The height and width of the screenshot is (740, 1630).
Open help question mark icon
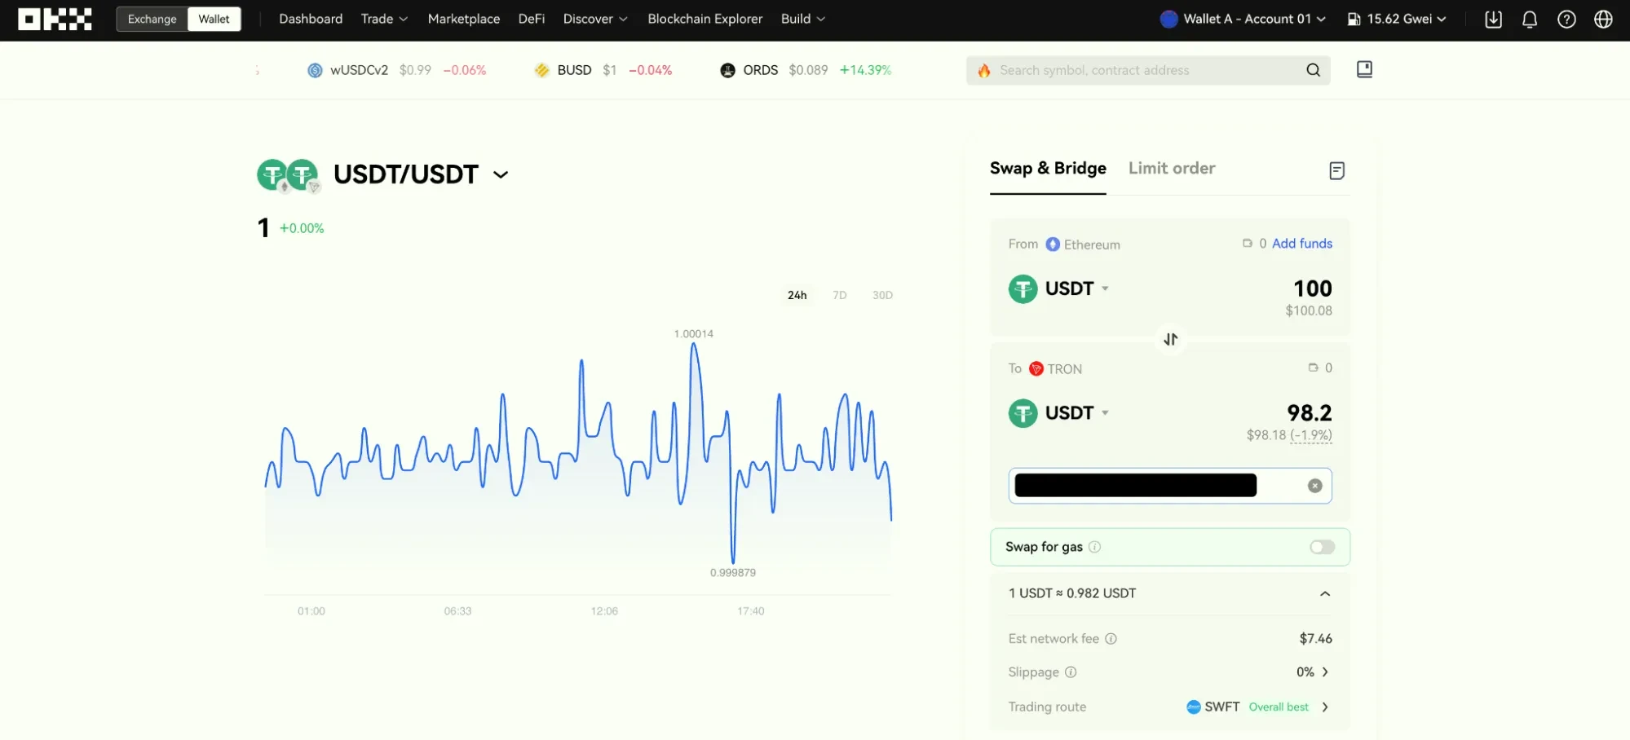tap(1566, 20)
